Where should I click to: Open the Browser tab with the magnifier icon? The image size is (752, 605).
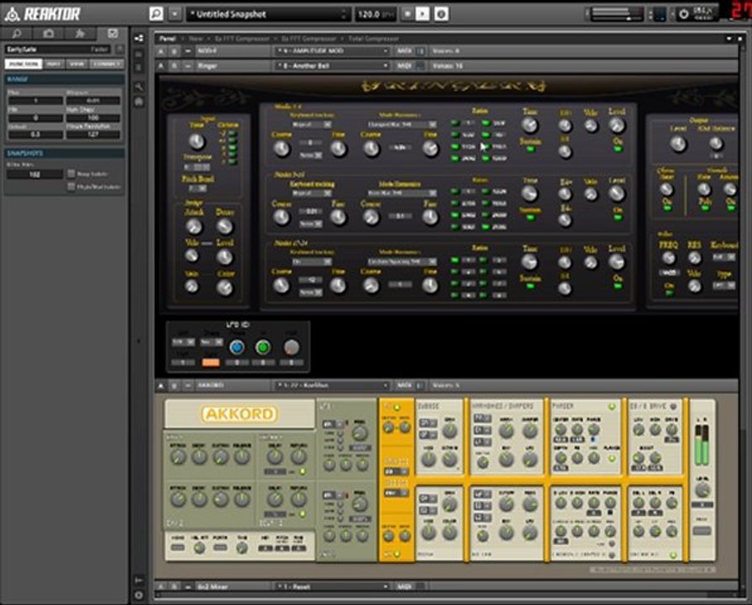[17, 33]
